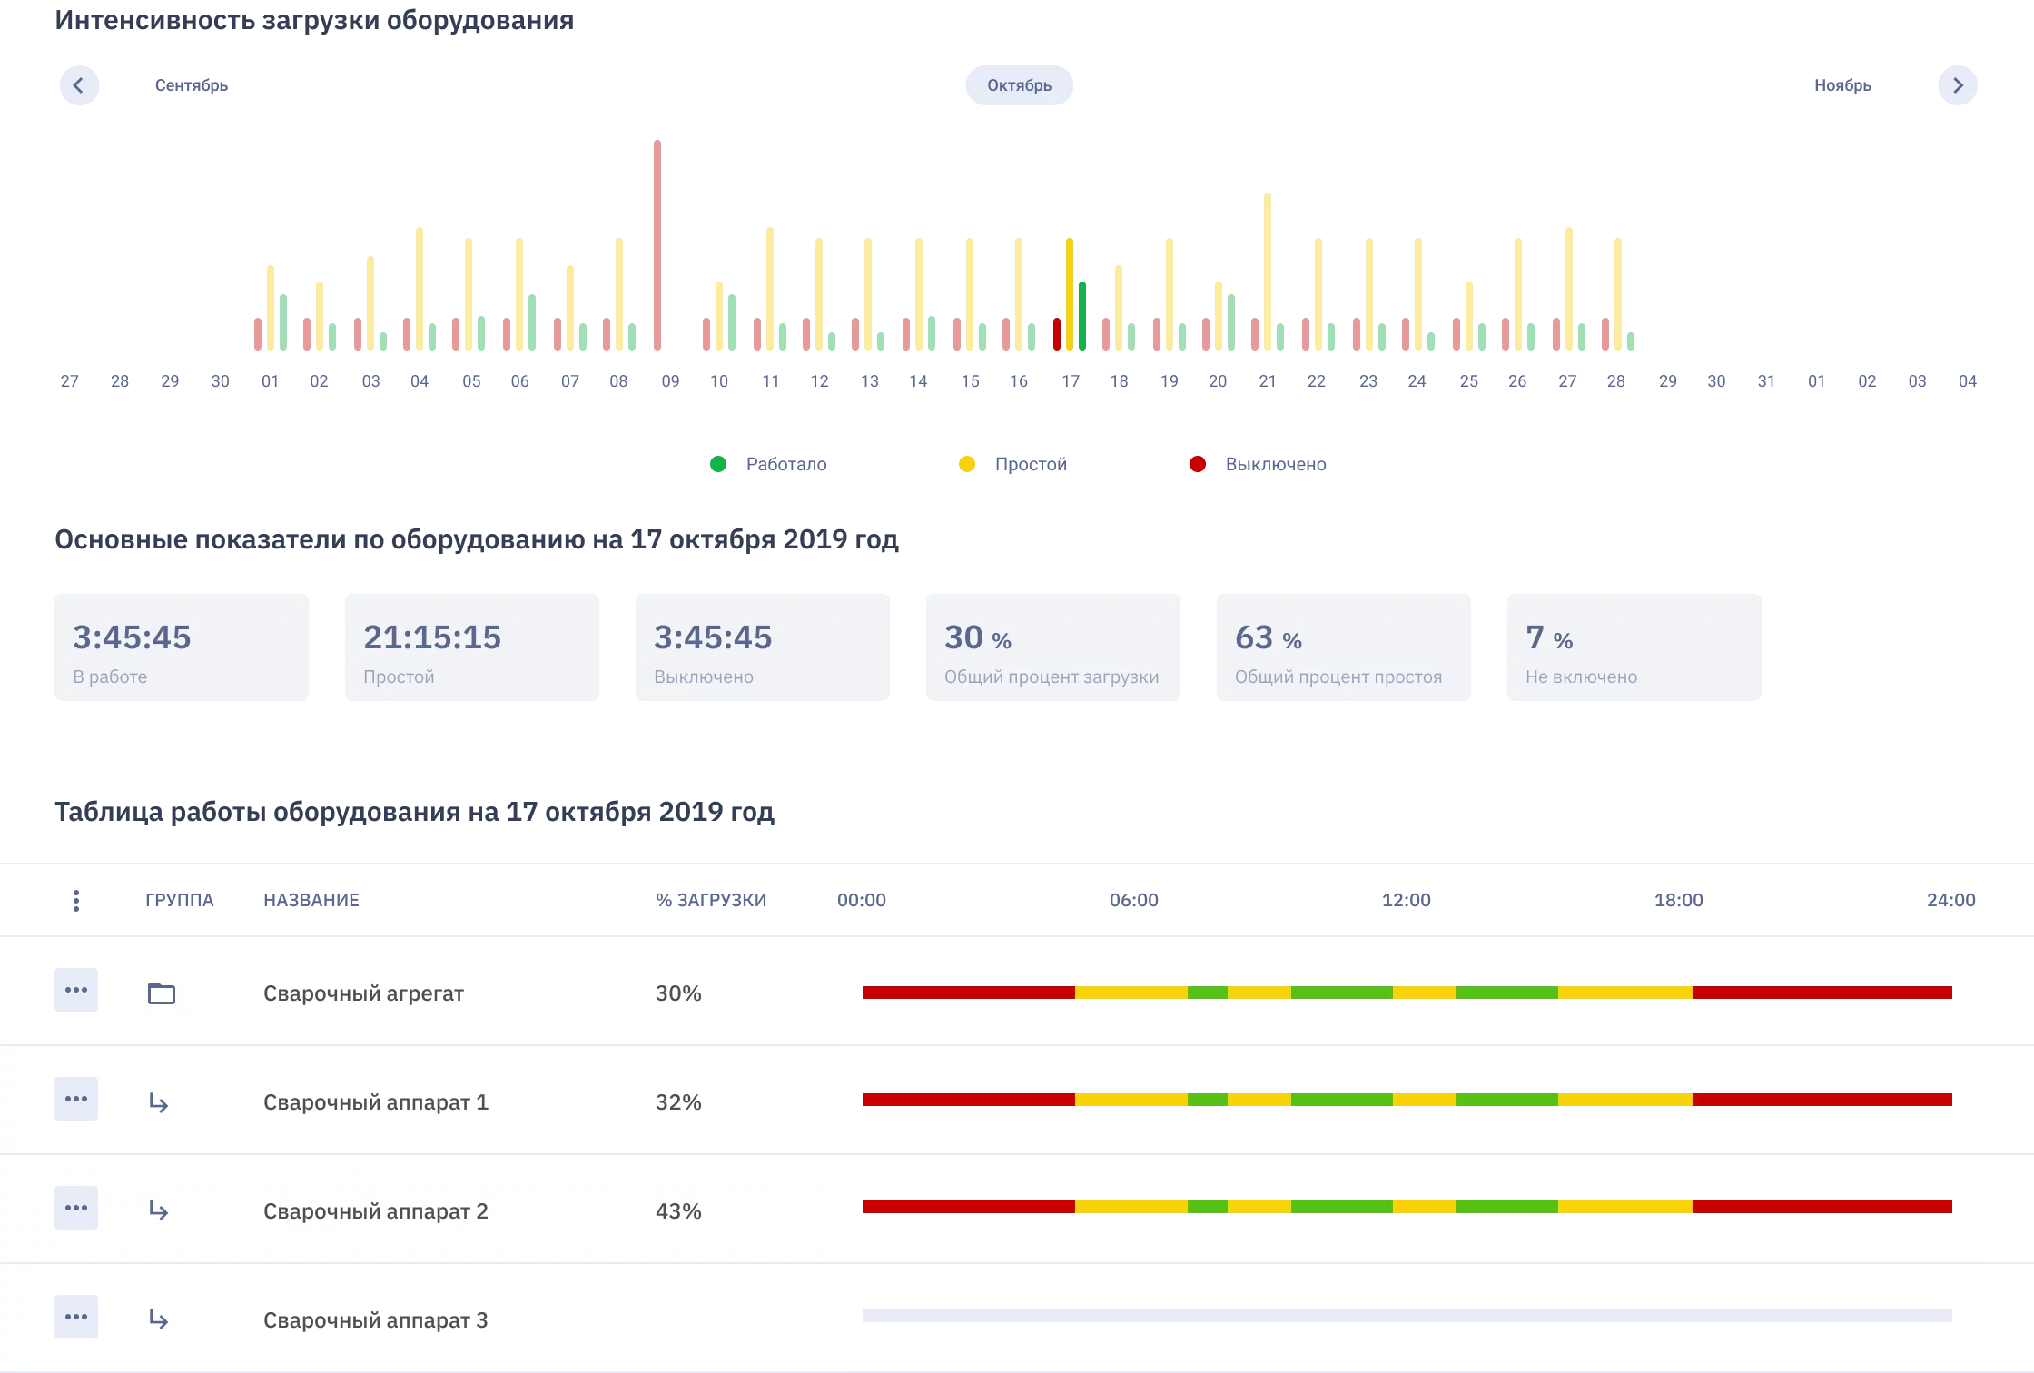Click the Общий процент загрузки card

pyautogui.click(x=1053, y=647)
